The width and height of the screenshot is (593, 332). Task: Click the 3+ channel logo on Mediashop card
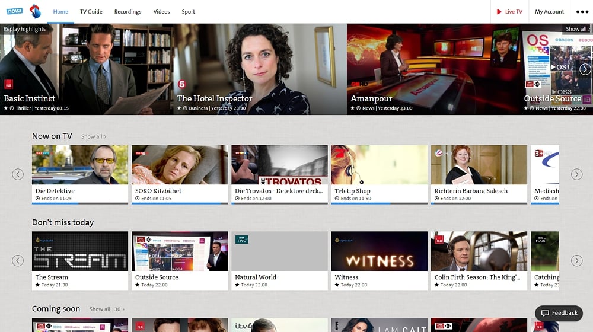(x=539, y=153)
